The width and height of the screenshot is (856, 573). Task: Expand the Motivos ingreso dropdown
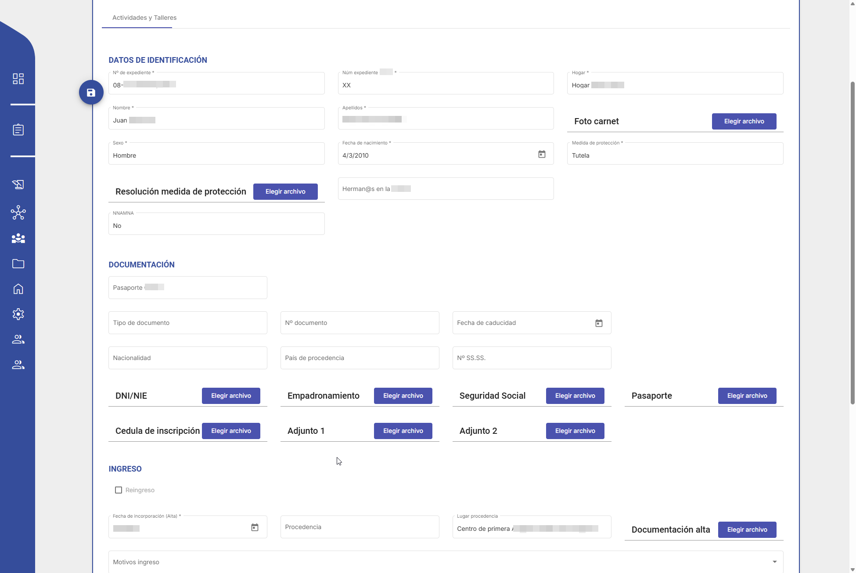pos(774,562)
